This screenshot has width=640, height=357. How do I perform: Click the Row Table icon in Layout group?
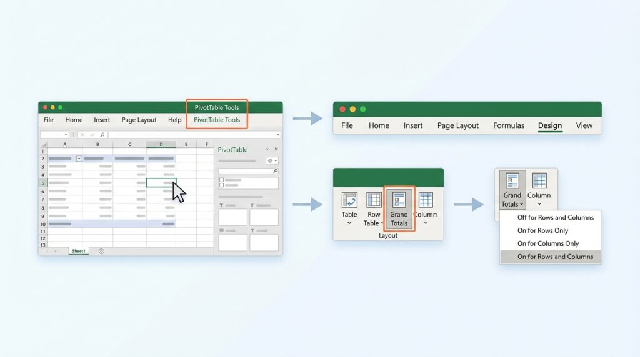point(374,200)
